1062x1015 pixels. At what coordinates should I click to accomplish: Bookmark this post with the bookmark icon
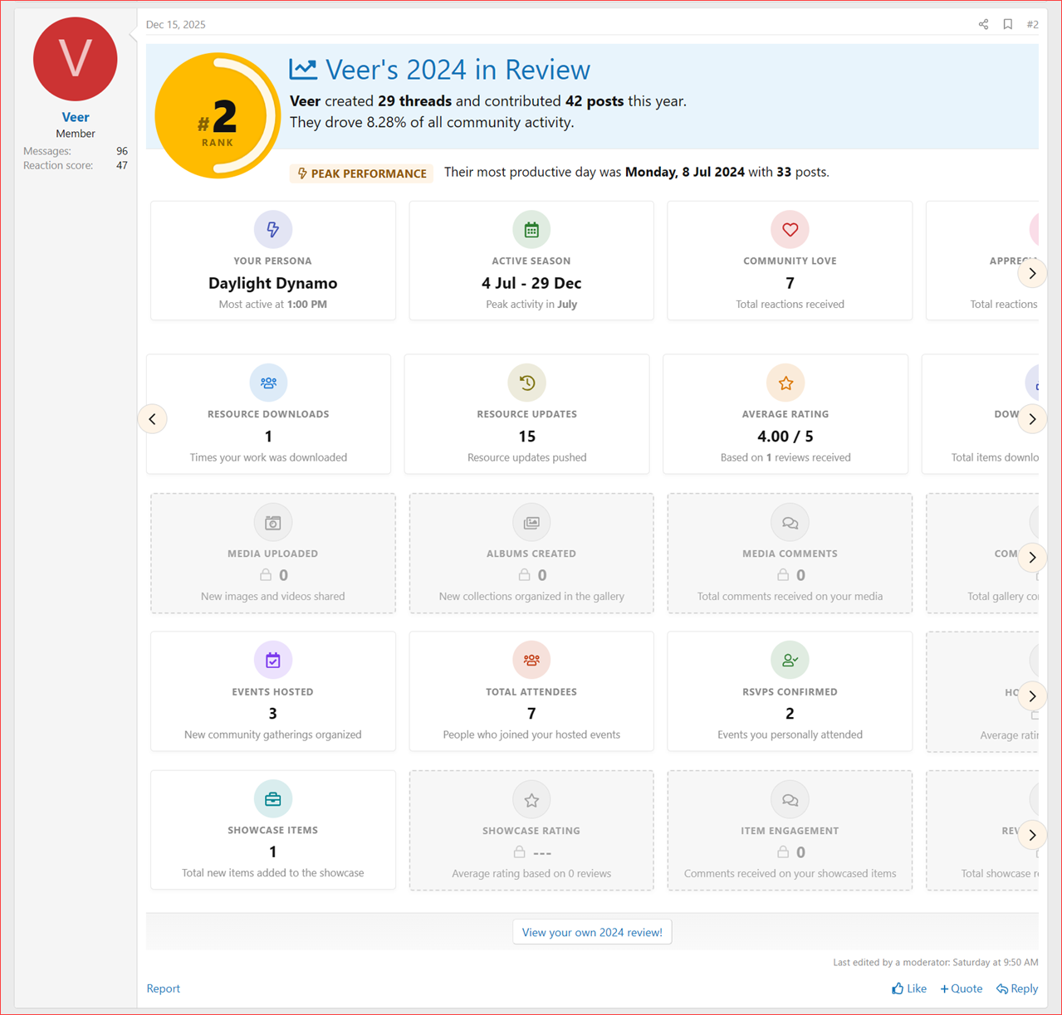pos(1008,24)
